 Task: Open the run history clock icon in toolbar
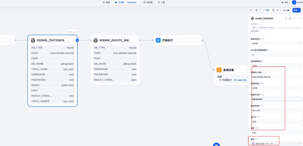[x=273, y=10]
